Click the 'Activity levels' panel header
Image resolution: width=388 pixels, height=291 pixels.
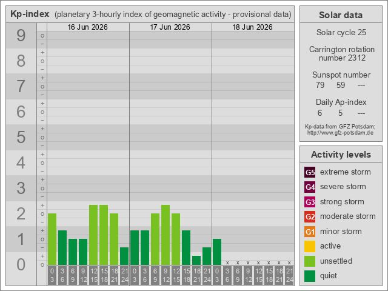tap(341, 155)
